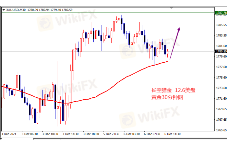Click the OHLC values in chart header
Viewport: 227px width, 146px height.
click(45, 10)
